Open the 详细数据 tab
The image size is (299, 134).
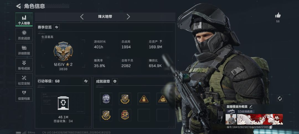[24, 50]
